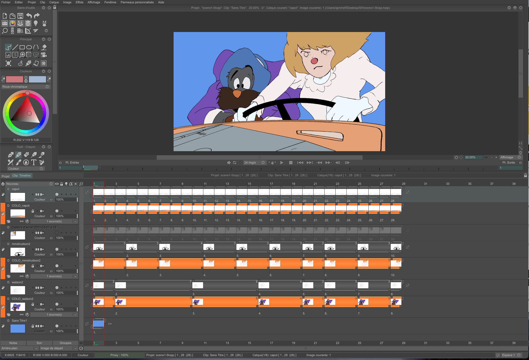Image resolution: width=529 pixels, height=360 pixels.
Task: Select the flood fill bucket tool
Action: pos(44,47)
